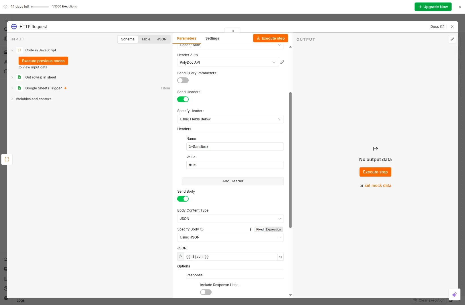Image resolution: width=465 pixels, height=305 pixels.
Task: Click Execute step button in Output pane
Action: coord(375,172)
